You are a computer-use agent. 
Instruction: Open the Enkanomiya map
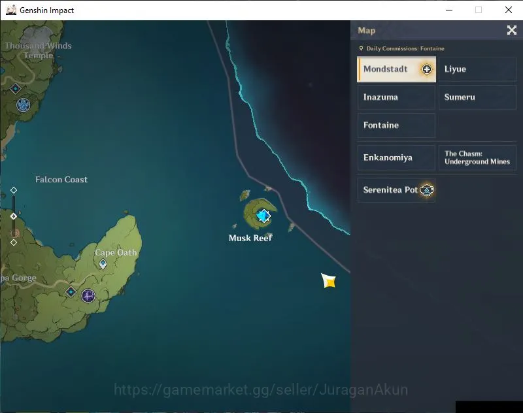coord(396,157)
